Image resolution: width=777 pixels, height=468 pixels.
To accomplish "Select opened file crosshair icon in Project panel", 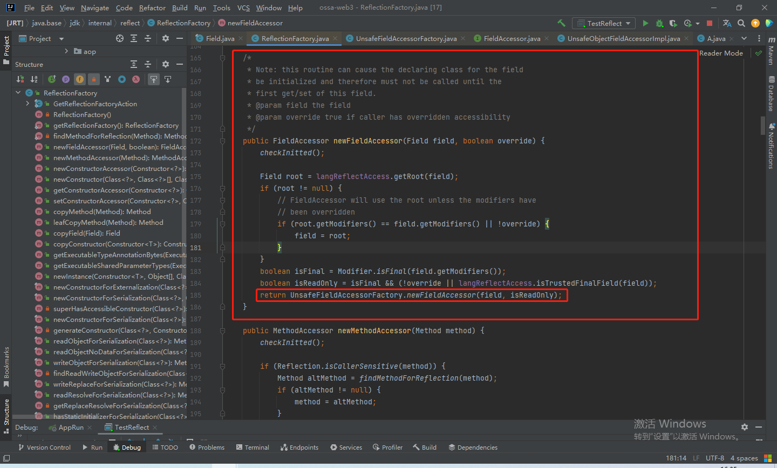I will point(120,38).
